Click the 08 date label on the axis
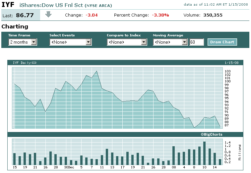Screen dimensions: 251x173 coord(173,167)
